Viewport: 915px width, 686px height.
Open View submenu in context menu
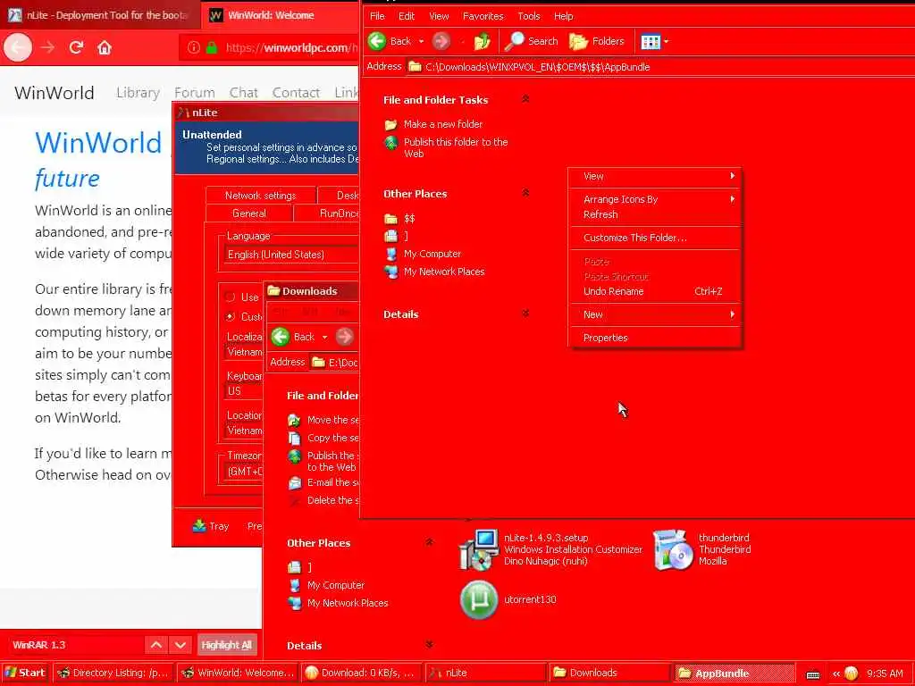click(655, 176)
